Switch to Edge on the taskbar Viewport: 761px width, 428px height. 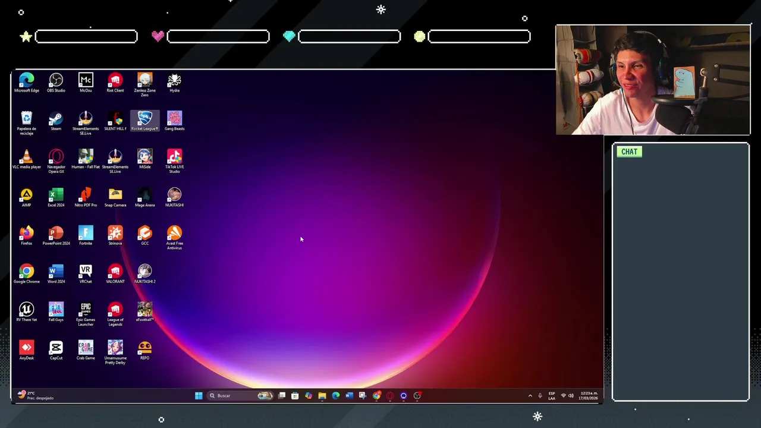tap(336, 396)
